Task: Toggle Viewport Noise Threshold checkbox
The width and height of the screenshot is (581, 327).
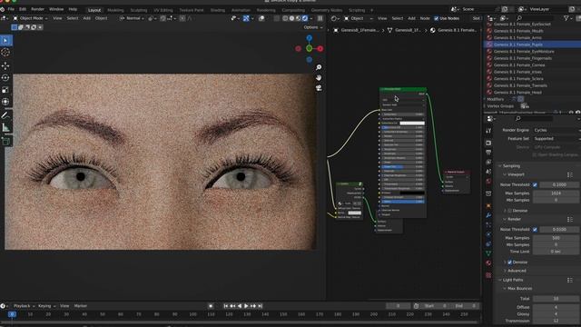Action: (x=535, y=184)
